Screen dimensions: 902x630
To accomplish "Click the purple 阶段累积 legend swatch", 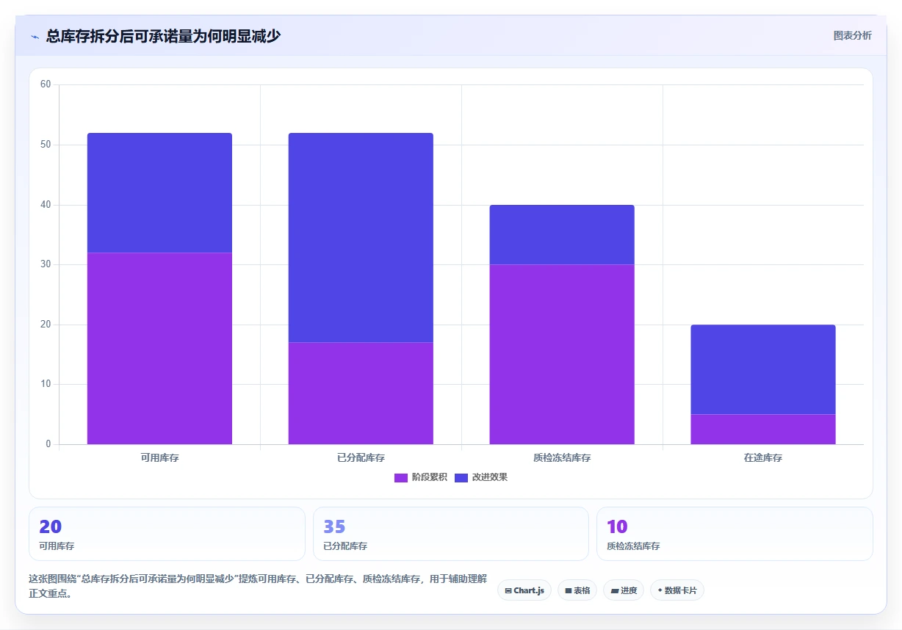I will tap(401, 477).
